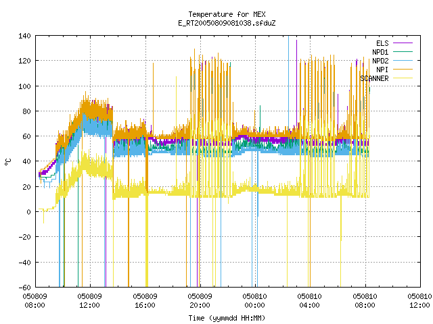Image resolution: width=433 pixels, height=324 pixels.
Task: Select the file name E_RT20050809081038.sfduZ
Action: click(227, 23)
